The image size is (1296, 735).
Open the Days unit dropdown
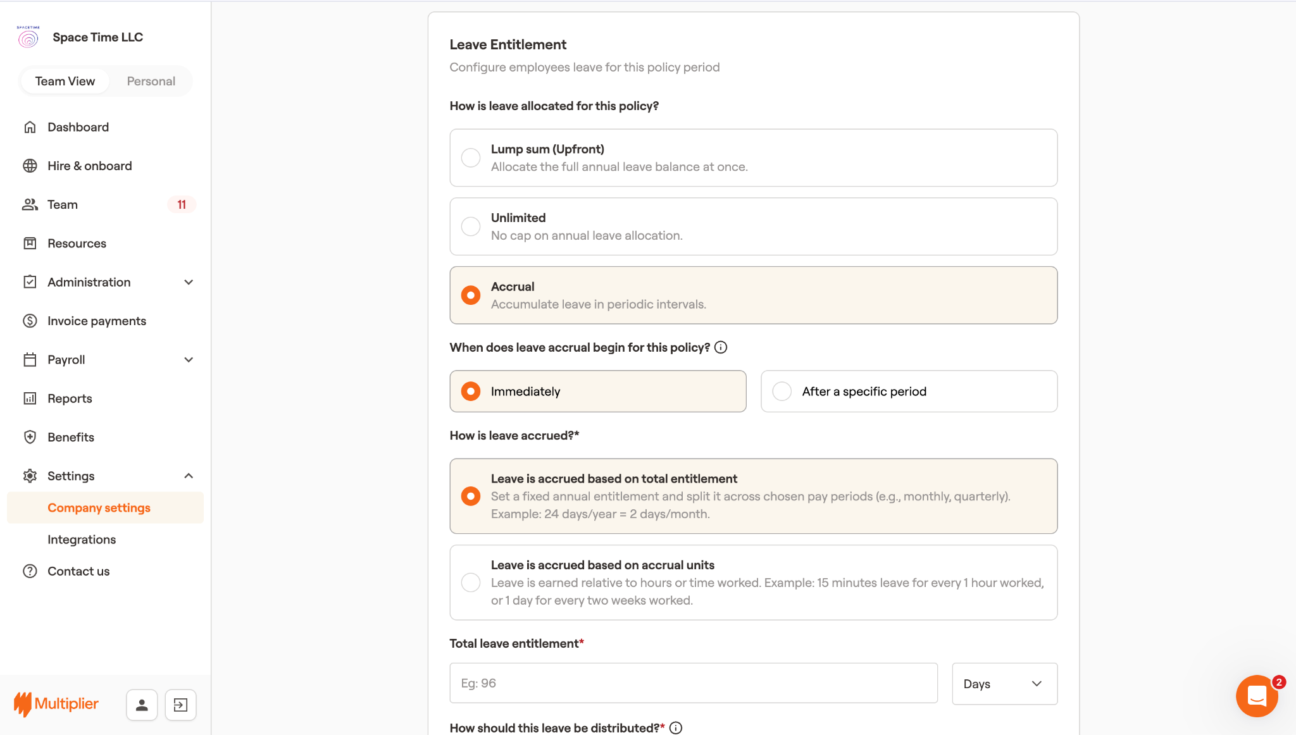point(1004,684)
